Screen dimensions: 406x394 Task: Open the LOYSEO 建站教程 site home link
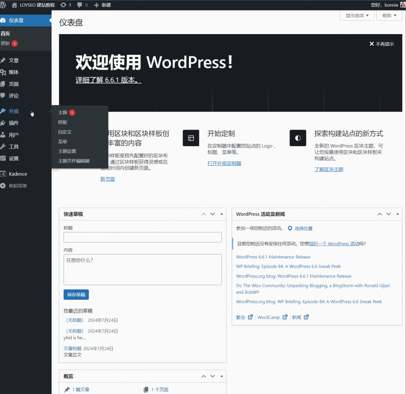point(33,5)
